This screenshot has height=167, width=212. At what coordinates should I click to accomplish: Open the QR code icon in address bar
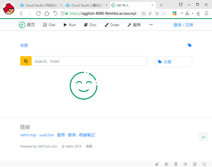143,13
